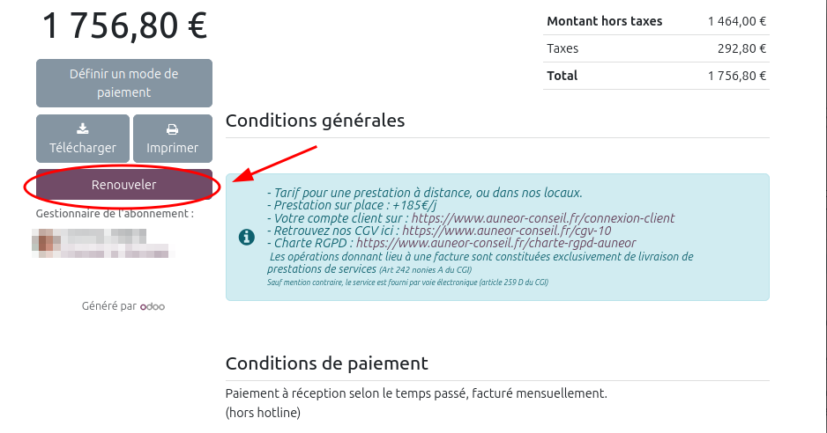This screenshot has width=827, height=433.
Task: Select the 292,80 € taxes value
Action: [741, 48]
